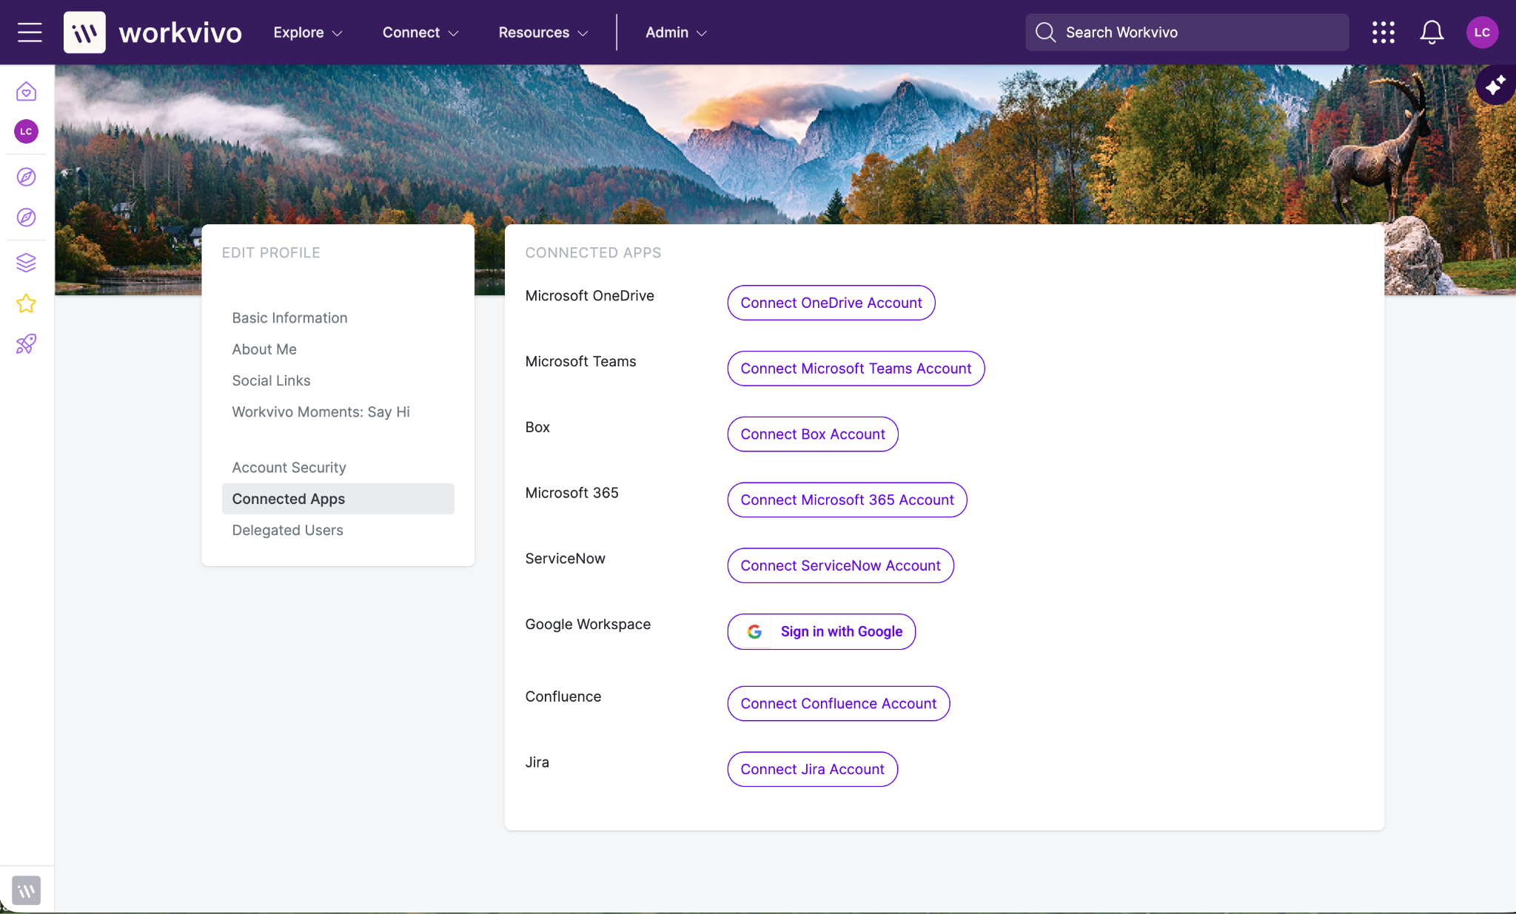Click the Confluence app name label
The image size is (1516, 914).
pyautogui.click(x=563, y=697)
